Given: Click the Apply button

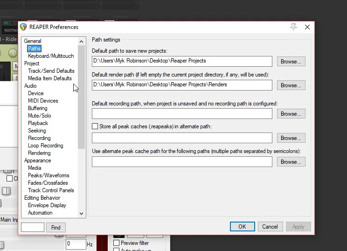Looking at the screenshot, I should click(x=298, y=227).
